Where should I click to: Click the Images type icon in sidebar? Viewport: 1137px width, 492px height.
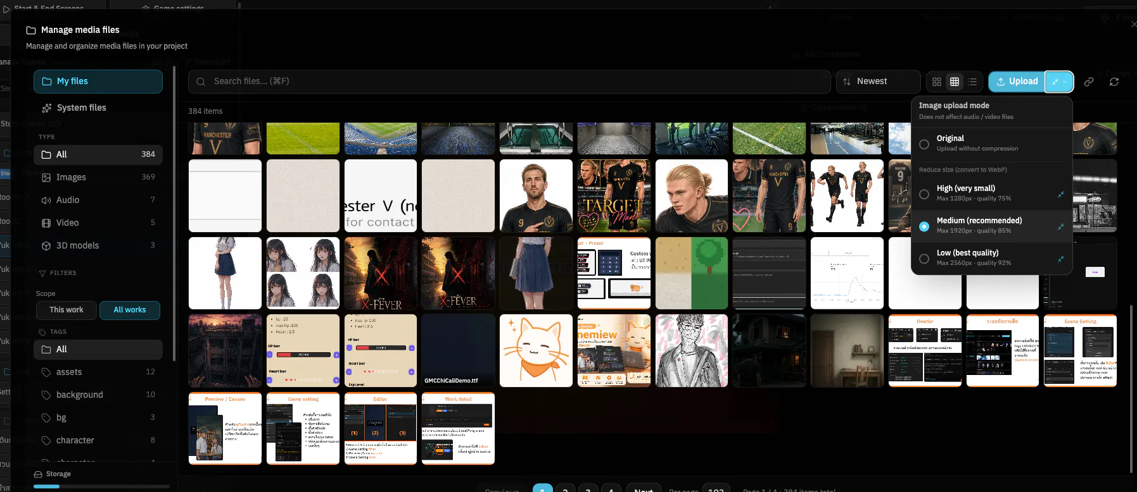[46, 178]
